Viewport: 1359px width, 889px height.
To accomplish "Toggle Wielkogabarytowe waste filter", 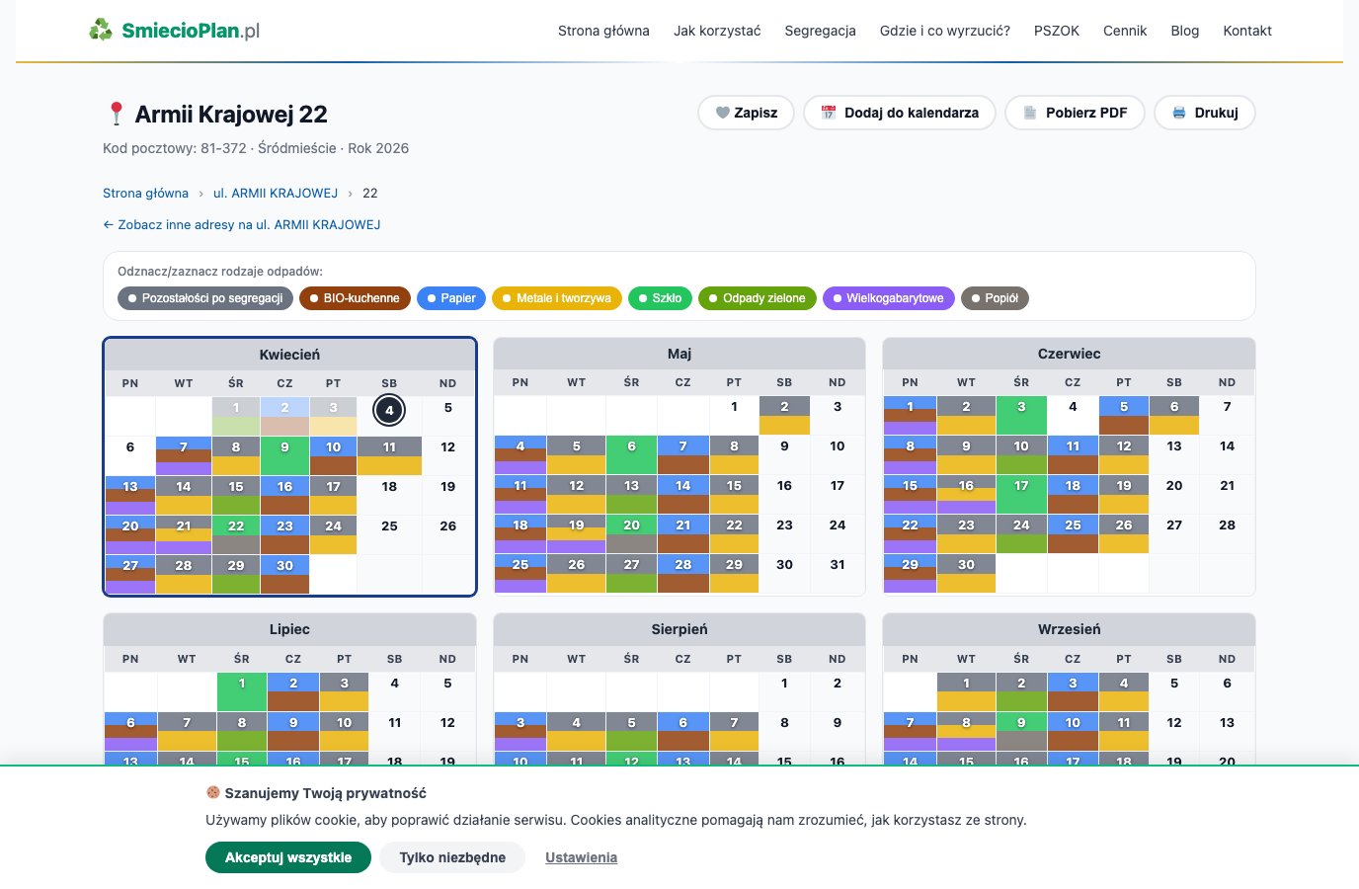I will [888, 298].
